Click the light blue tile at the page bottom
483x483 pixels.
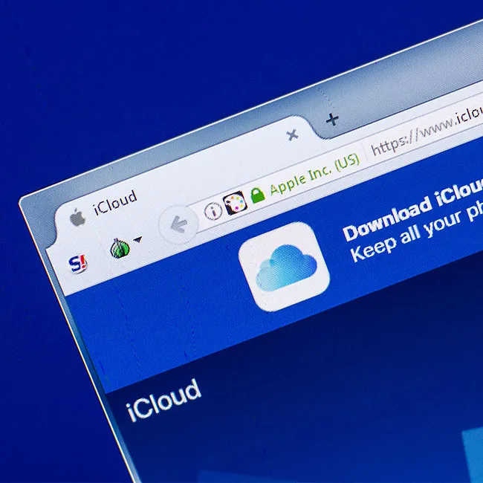pyautogui.click(x=473, y=454)
